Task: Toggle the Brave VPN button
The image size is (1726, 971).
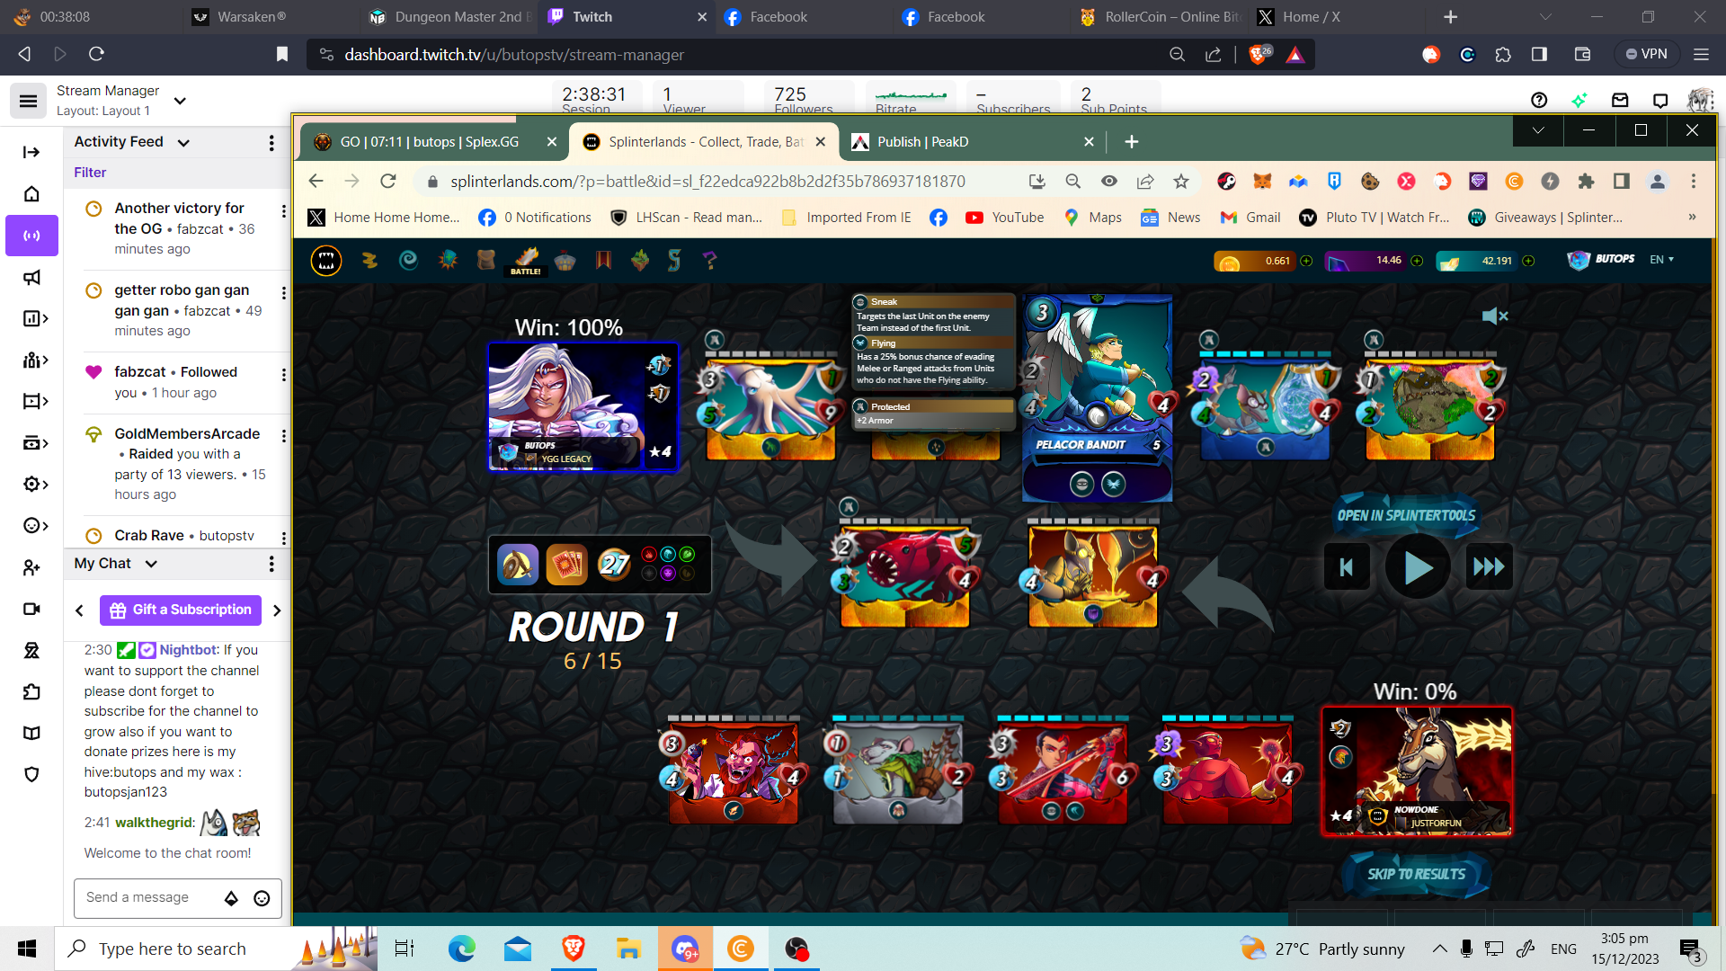Action: point(1645,54)
